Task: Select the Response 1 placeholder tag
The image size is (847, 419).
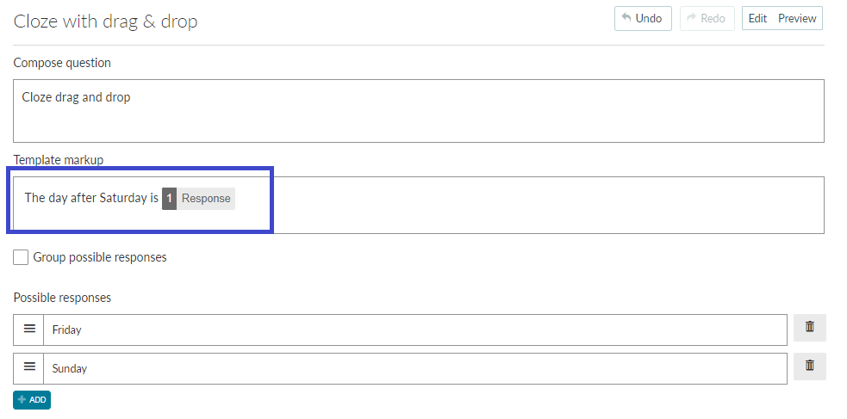Action: point(198,199)
